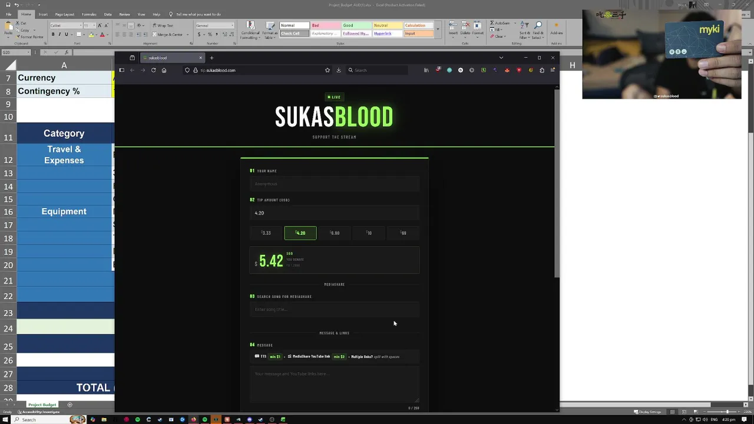The image size is (754, 424).
Task: Select the $10 tip preset
Action: (369, 233)
